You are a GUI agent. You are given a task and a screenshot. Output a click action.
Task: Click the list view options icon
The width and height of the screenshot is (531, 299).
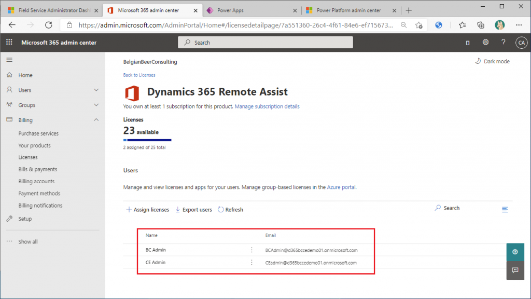tap(505, 210)
